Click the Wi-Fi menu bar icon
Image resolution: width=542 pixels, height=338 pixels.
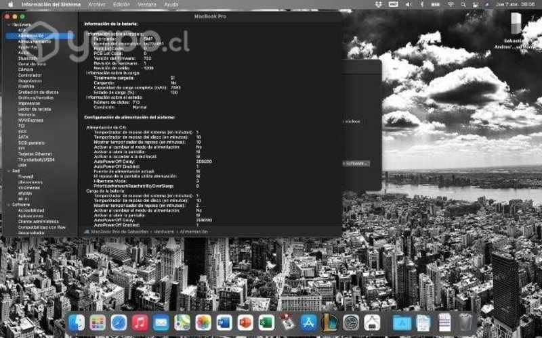pos(451,5)
